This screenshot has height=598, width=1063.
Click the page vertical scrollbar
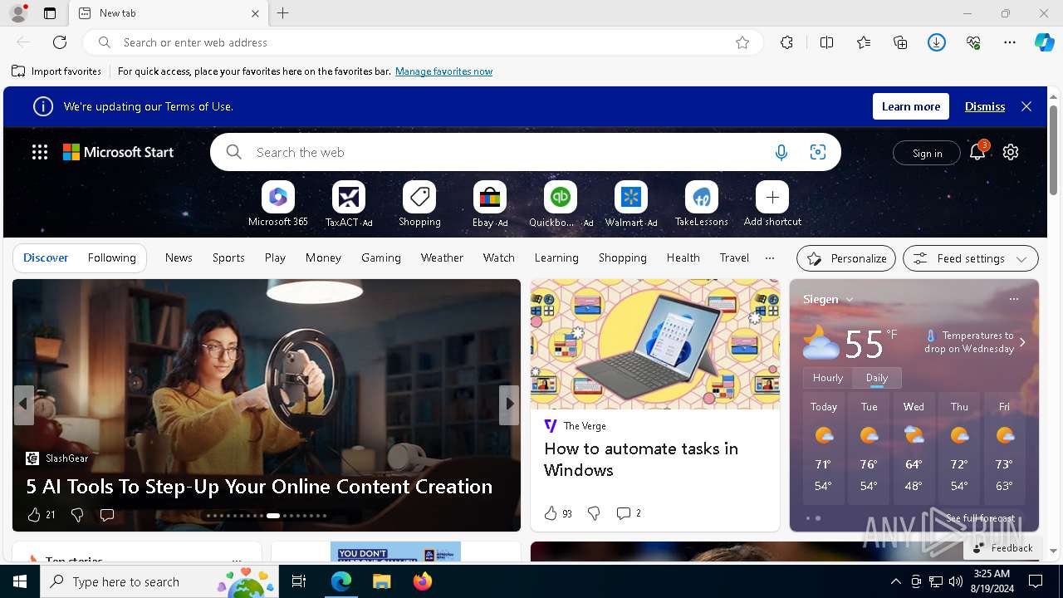(x=1054, y=149)
